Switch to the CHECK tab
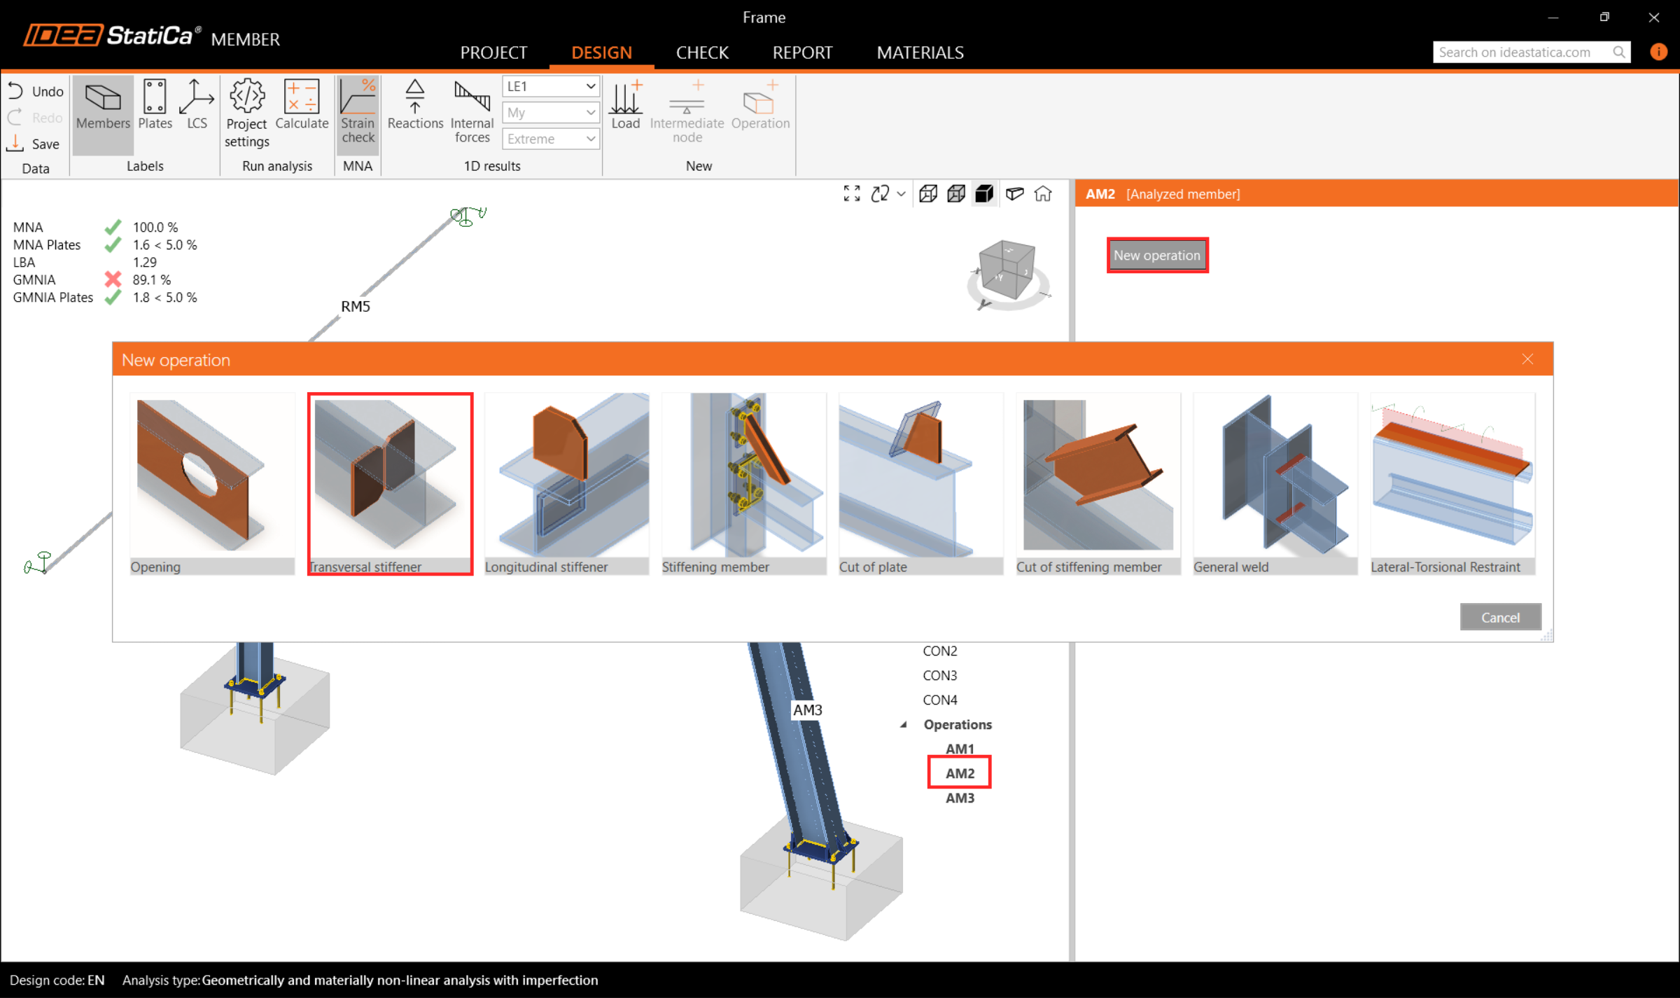Image resolution: width=1680 pixels, height=998 pixels. tap(702, 53)
